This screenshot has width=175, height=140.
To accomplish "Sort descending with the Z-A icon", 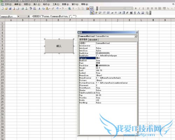I will tap(83, 8).
